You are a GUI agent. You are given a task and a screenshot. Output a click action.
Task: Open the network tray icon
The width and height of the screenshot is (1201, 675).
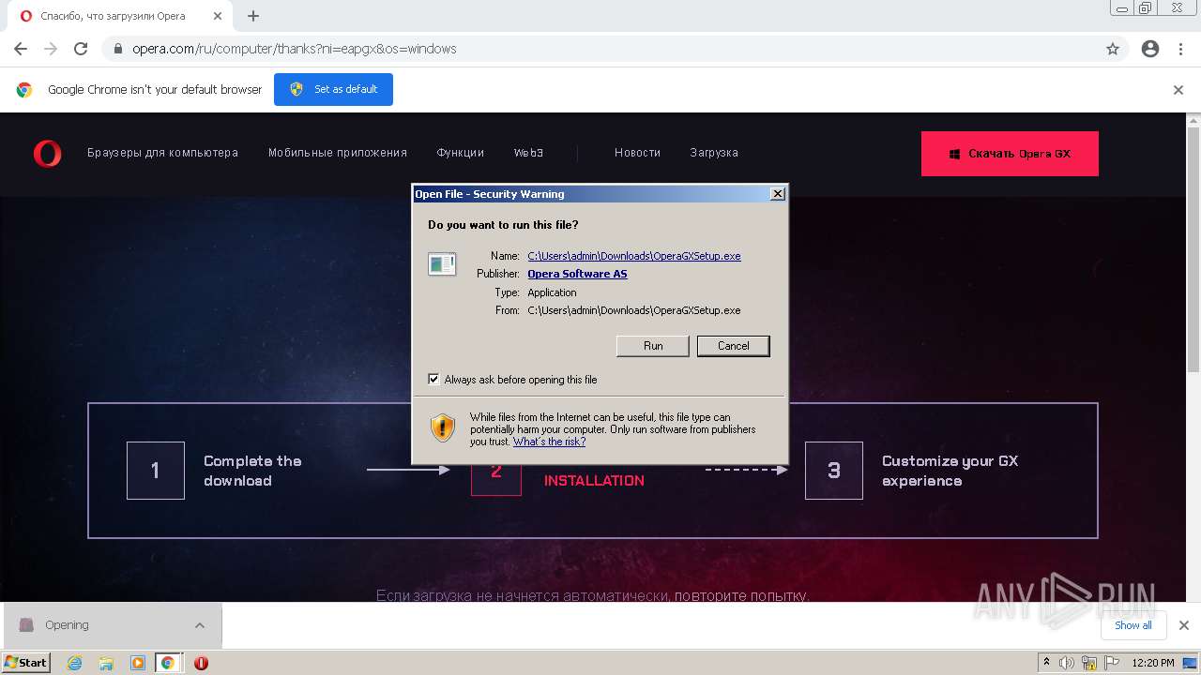1089,663
